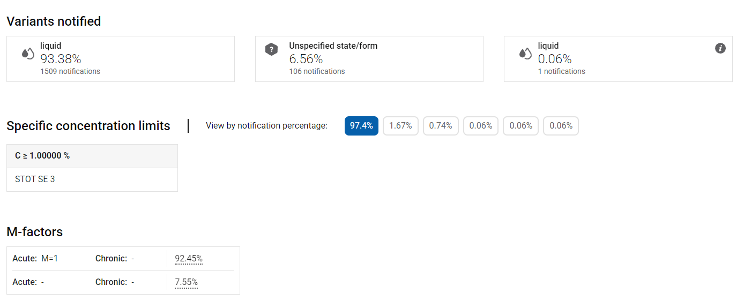Screen dimensions: 751x308
Task: Click the droplet icon beside liquid 93.38%
Action: click(28, 54)
